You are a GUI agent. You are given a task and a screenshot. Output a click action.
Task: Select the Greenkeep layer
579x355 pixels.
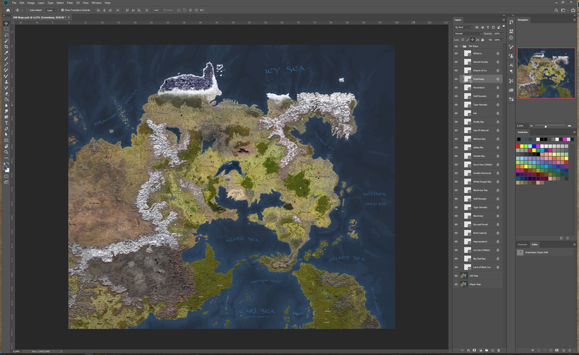[477, 79]
